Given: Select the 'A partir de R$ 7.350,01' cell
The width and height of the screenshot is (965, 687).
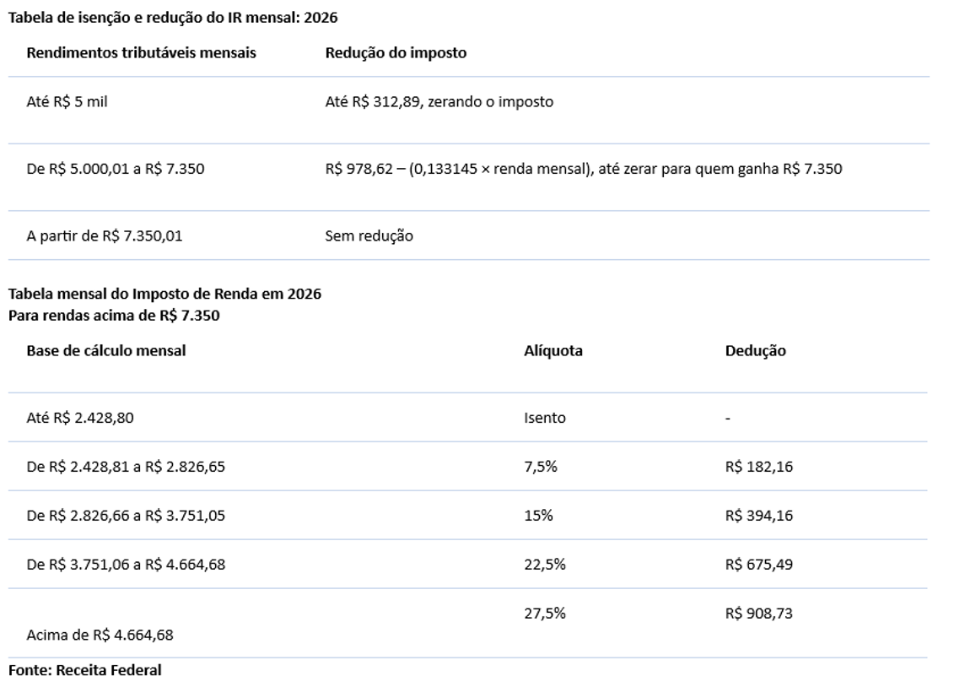Looking at the screenshot, I should 105,236.
